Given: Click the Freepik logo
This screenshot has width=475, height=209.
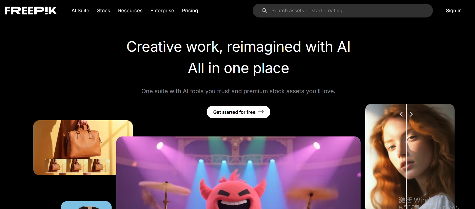Looking at the screenshot, I should coord(31,10).
